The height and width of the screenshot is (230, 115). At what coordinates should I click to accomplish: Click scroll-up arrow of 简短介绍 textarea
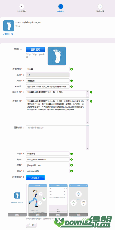coord(88,91)
